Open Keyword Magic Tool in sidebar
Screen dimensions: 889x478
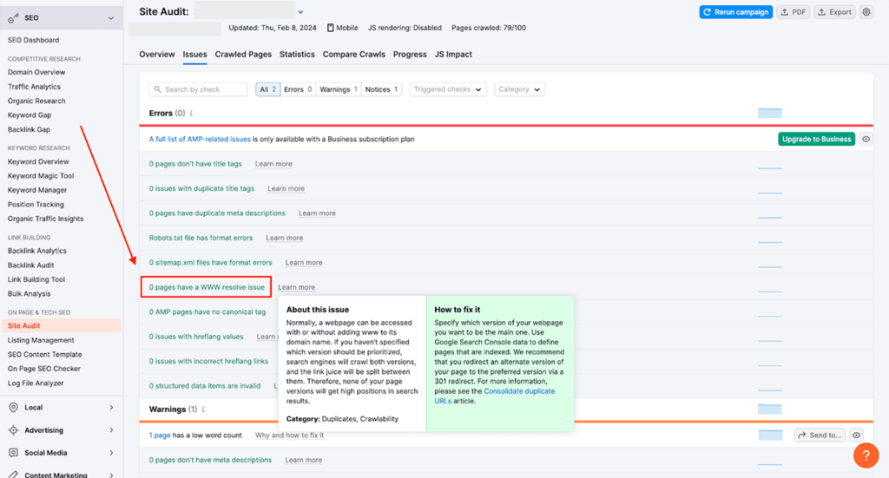pos(41,176)
